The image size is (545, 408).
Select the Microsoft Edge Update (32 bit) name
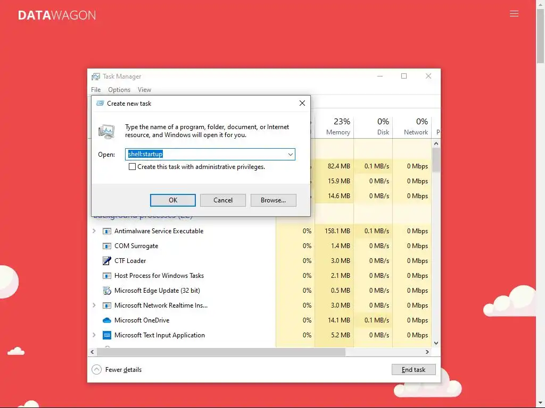coord(157,291)
